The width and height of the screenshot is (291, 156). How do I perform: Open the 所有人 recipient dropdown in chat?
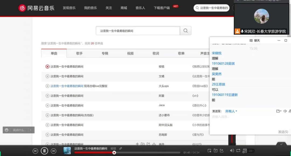tap(231, 111)
